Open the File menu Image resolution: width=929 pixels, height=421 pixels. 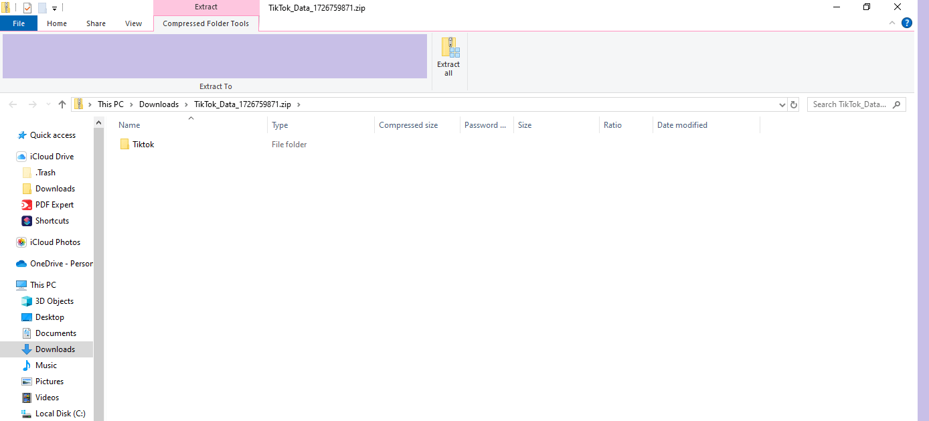[x=19, y=23]
